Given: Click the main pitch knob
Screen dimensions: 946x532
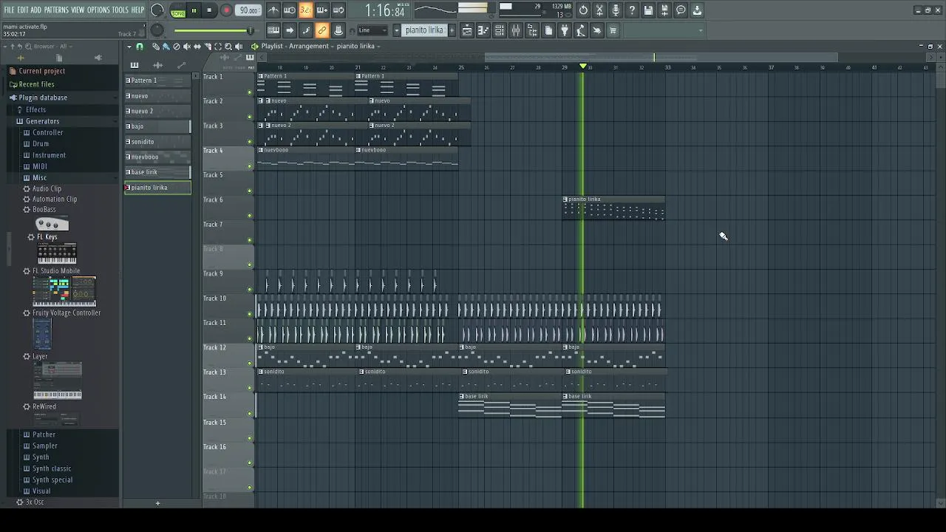Looking at the screenshot, I should 157,30.
